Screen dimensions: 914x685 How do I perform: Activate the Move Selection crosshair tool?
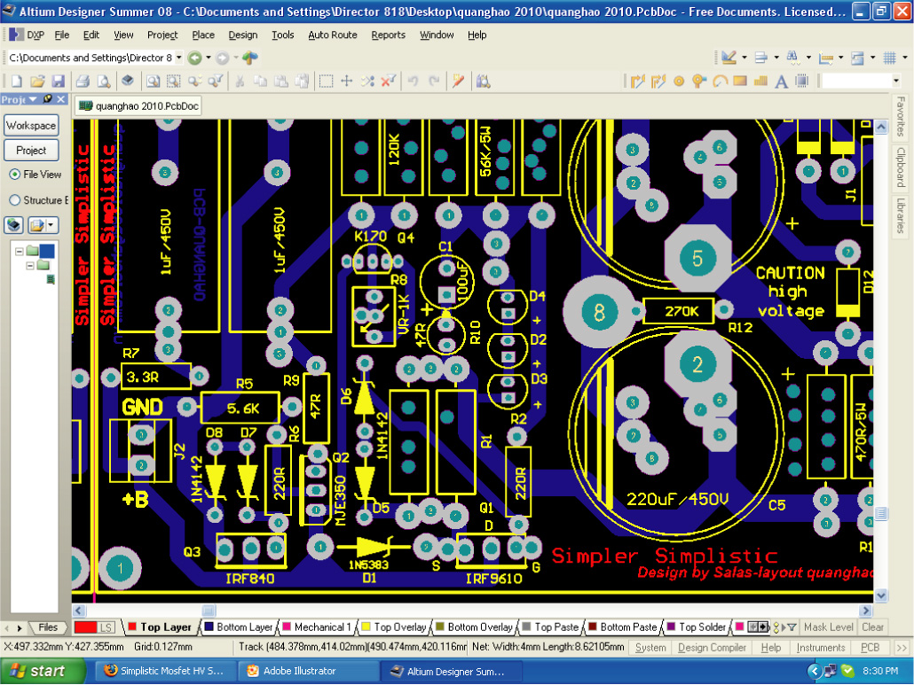pos(347,82)
